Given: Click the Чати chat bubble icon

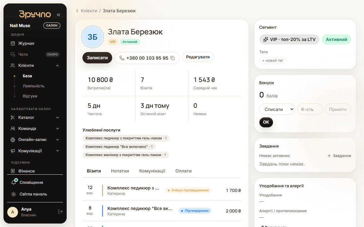Looking at the screenshot, I should (13, 54).
